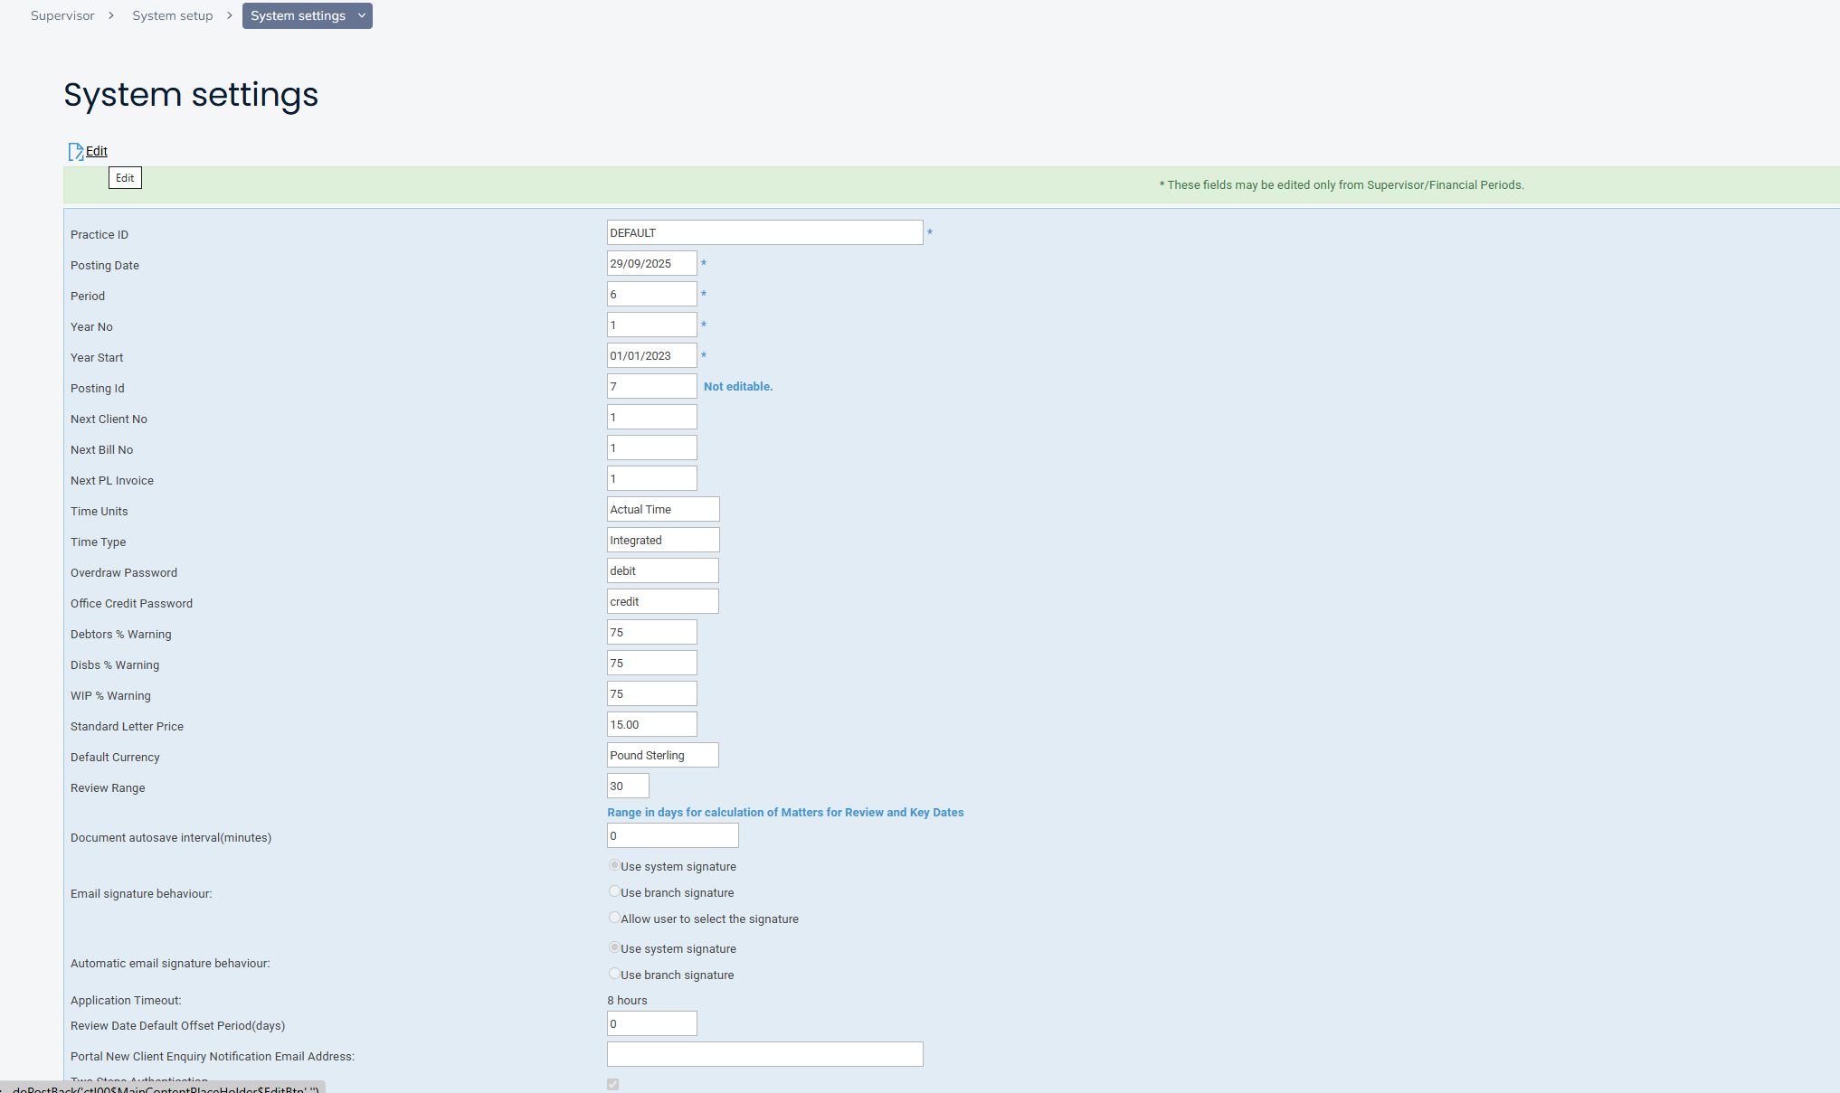Select 'Allow user to select the signature'

tap(614, 918)
